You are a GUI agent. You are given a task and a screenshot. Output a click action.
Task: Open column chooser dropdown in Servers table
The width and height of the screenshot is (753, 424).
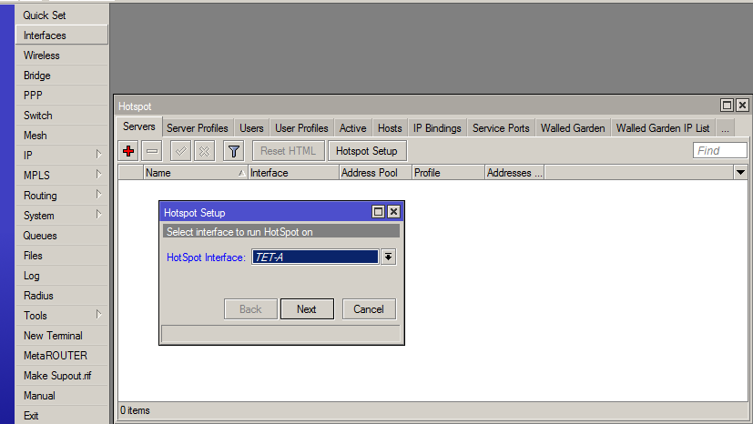[x=740, y=172]
